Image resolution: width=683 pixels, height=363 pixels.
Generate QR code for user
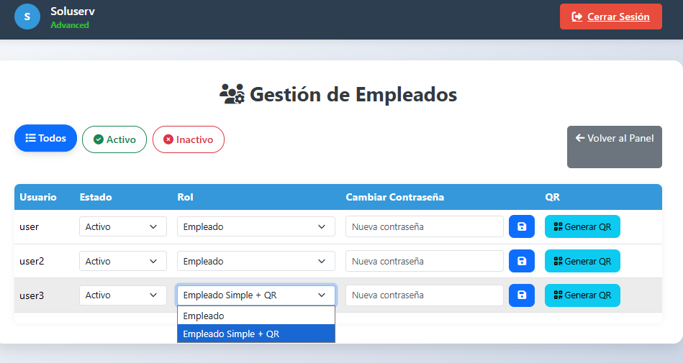click(582, 226)
